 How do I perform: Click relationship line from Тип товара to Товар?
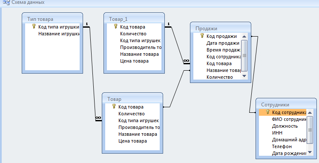click(x=92, y=74)
